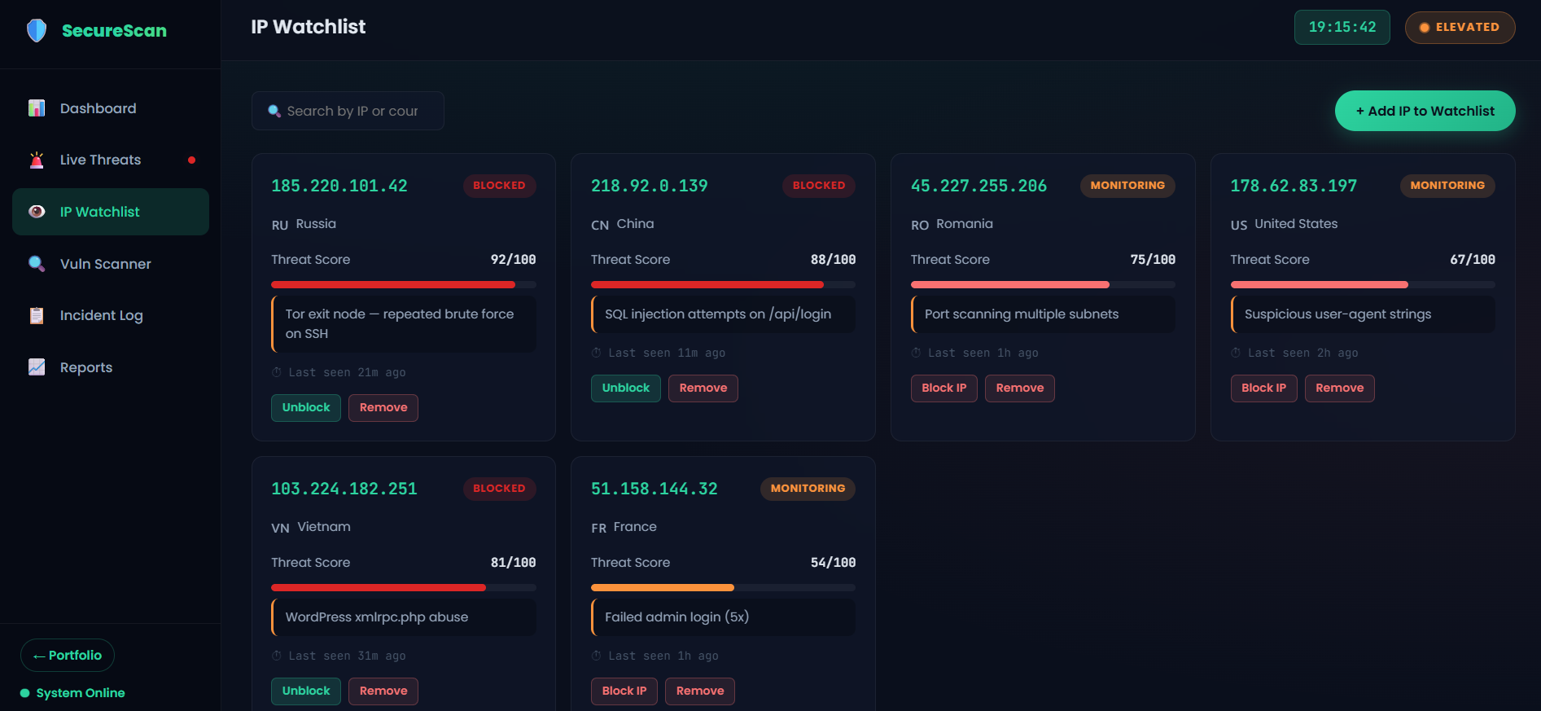Click the IP Watchlist eye icon
Screen dimensions: 1541x711
pos(37,212)
